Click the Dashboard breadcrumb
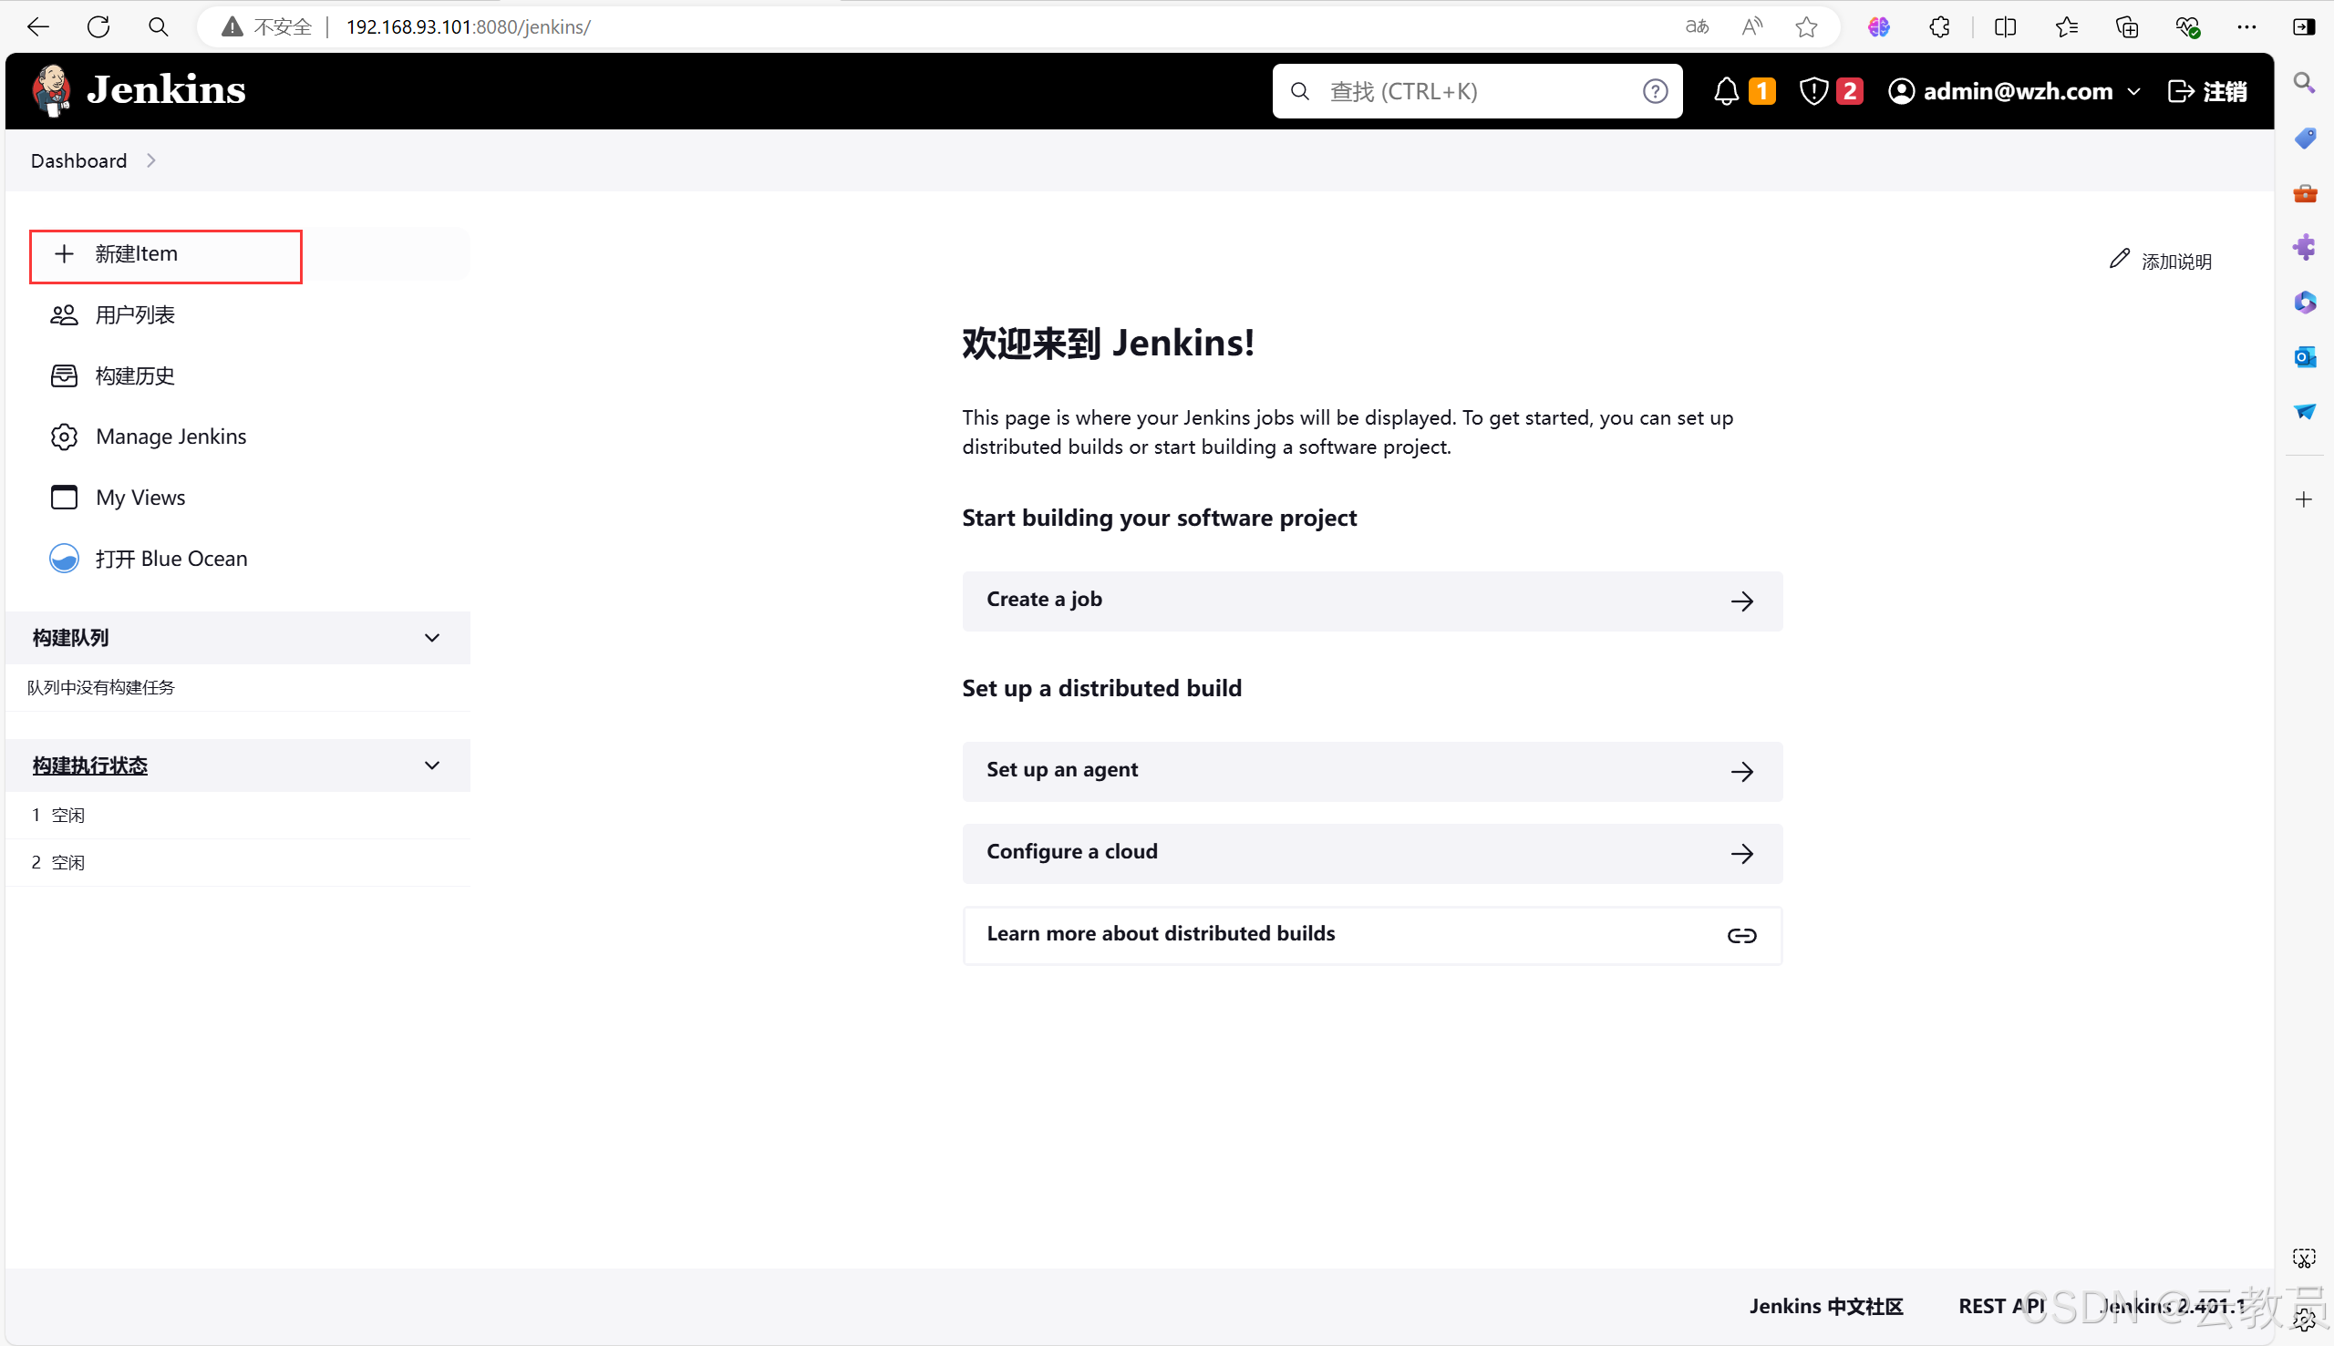Screen dimensions: 2334x1346 tap(78, 161)
